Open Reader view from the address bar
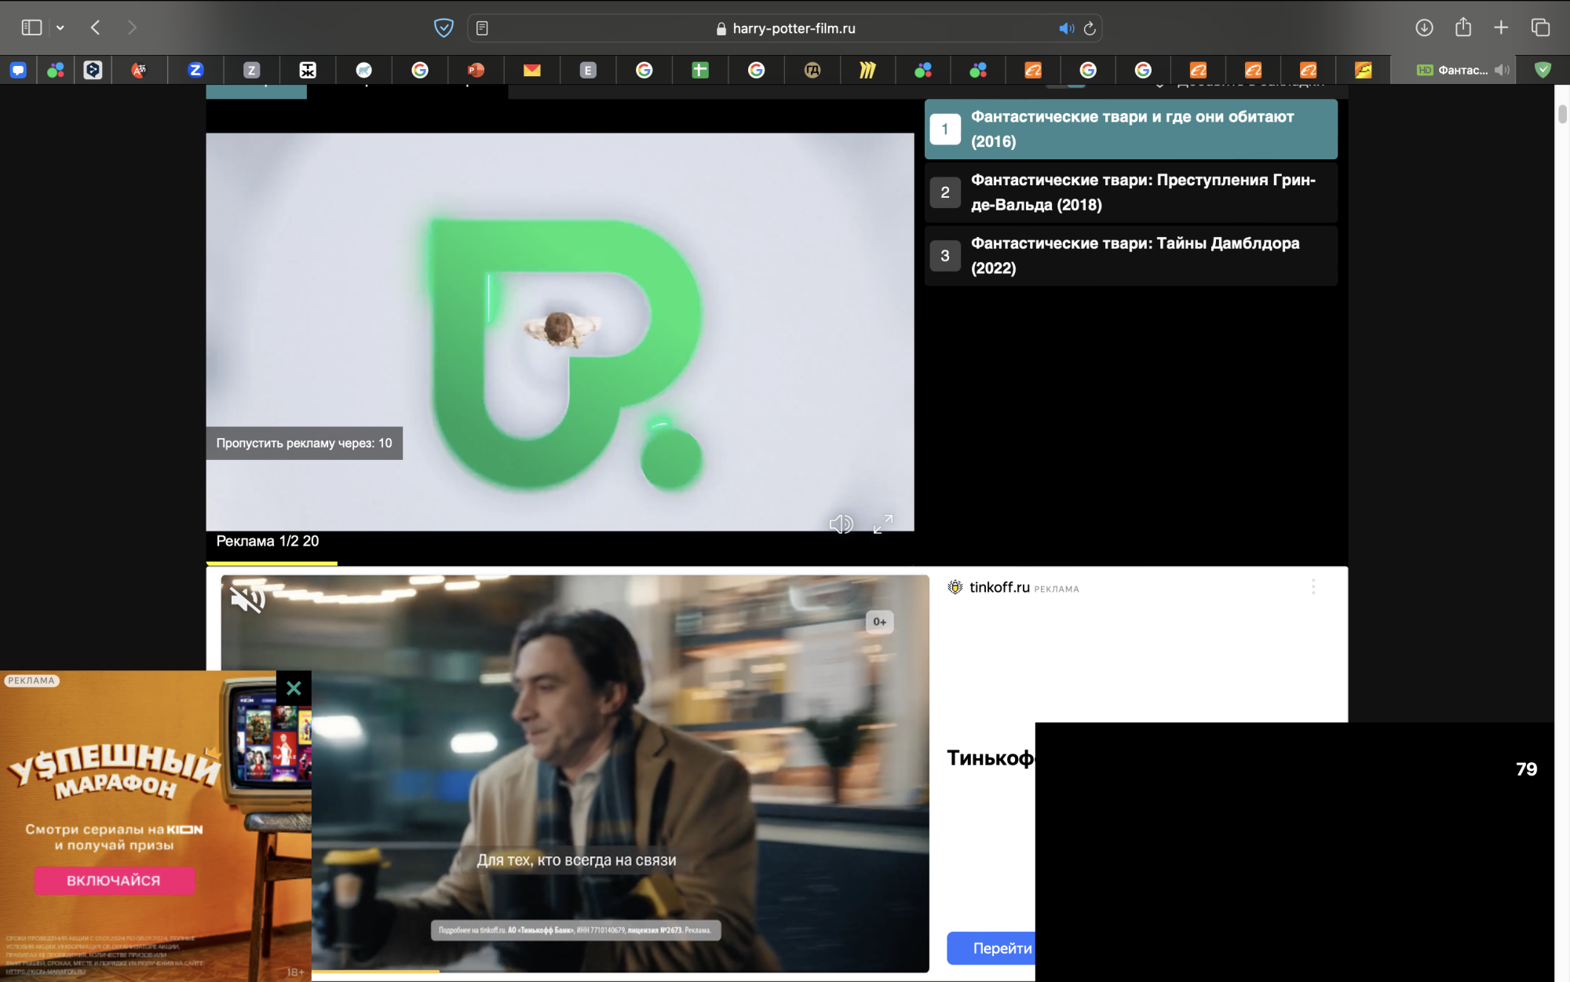Image resolution: width=1570 pixels, height=982 pixels. tap(481, 27)
